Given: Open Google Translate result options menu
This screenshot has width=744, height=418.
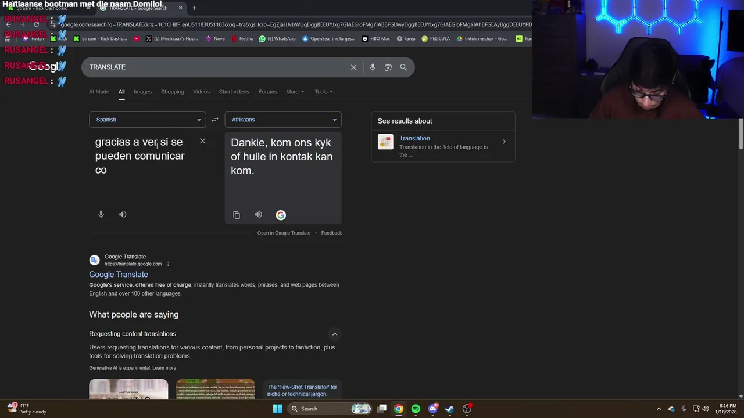Looking at the screenshot, I should point(168,264).
